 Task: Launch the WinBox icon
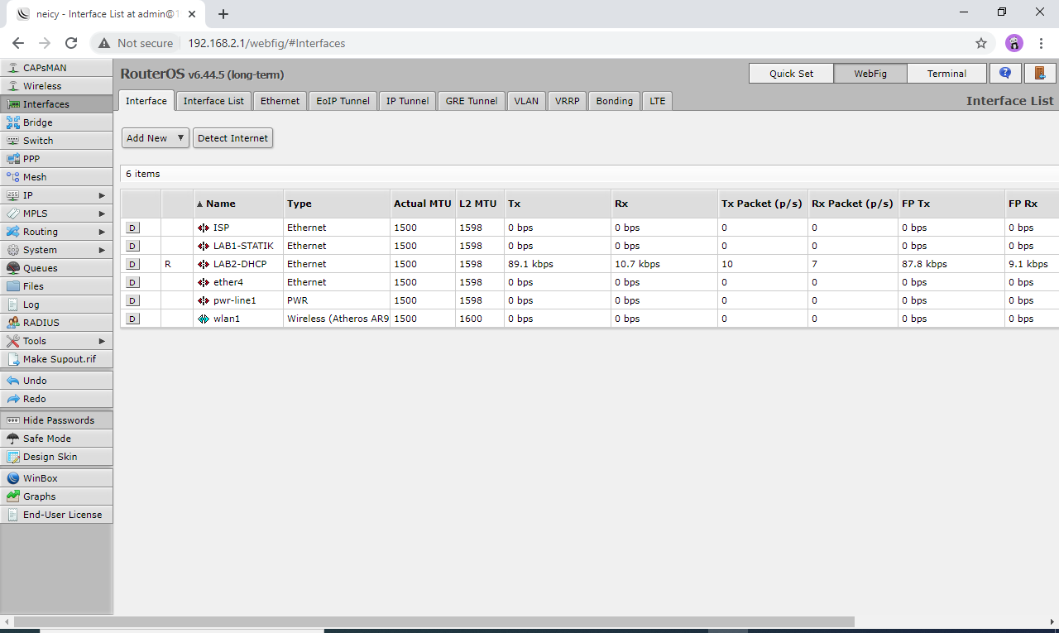pyautogui.click(x=13, y=478)
